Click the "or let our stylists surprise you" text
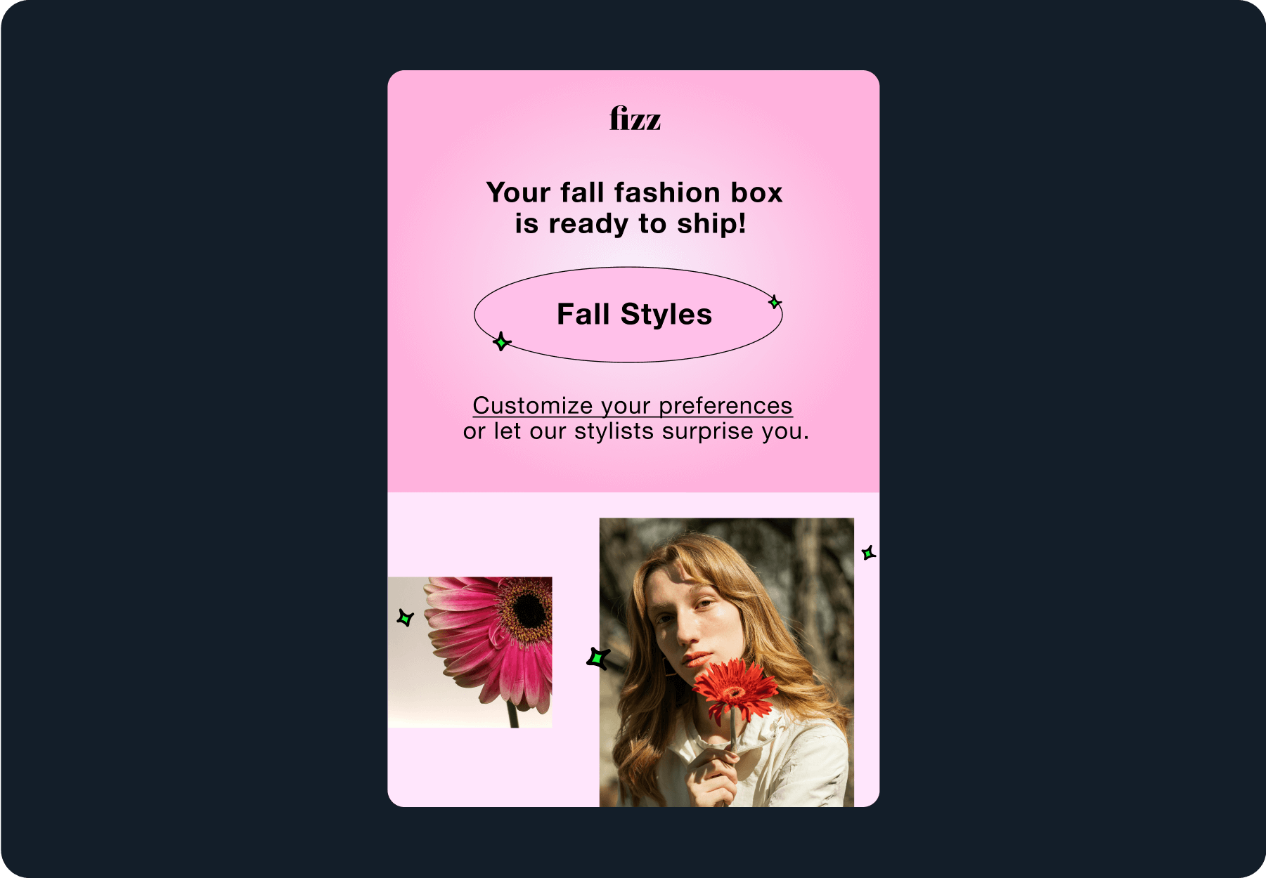Screen dimensions: 1266x878 [x=636, y=431]
